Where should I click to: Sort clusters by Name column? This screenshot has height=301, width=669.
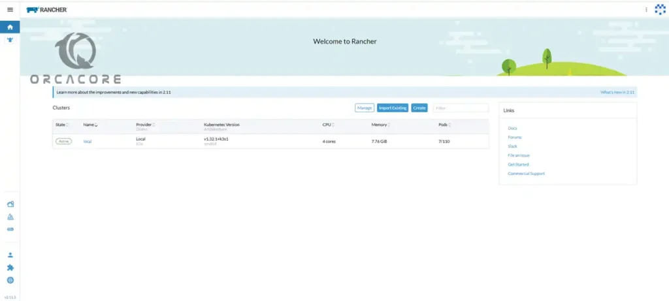click(90, 125)
